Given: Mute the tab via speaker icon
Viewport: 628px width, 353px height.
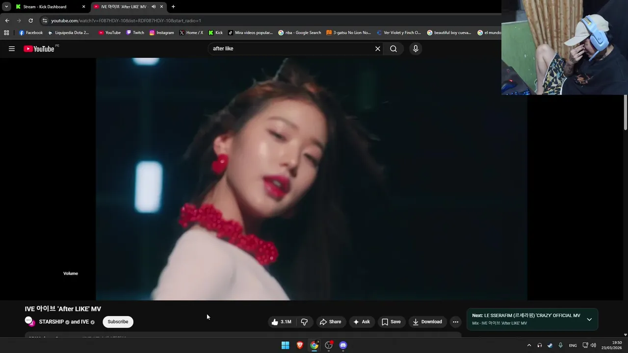Looking at the screenshot, I should click(154, 7).
